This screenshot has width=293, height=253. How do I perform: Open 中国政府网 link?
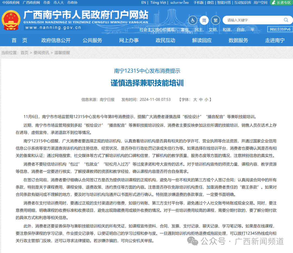[11, 3]
